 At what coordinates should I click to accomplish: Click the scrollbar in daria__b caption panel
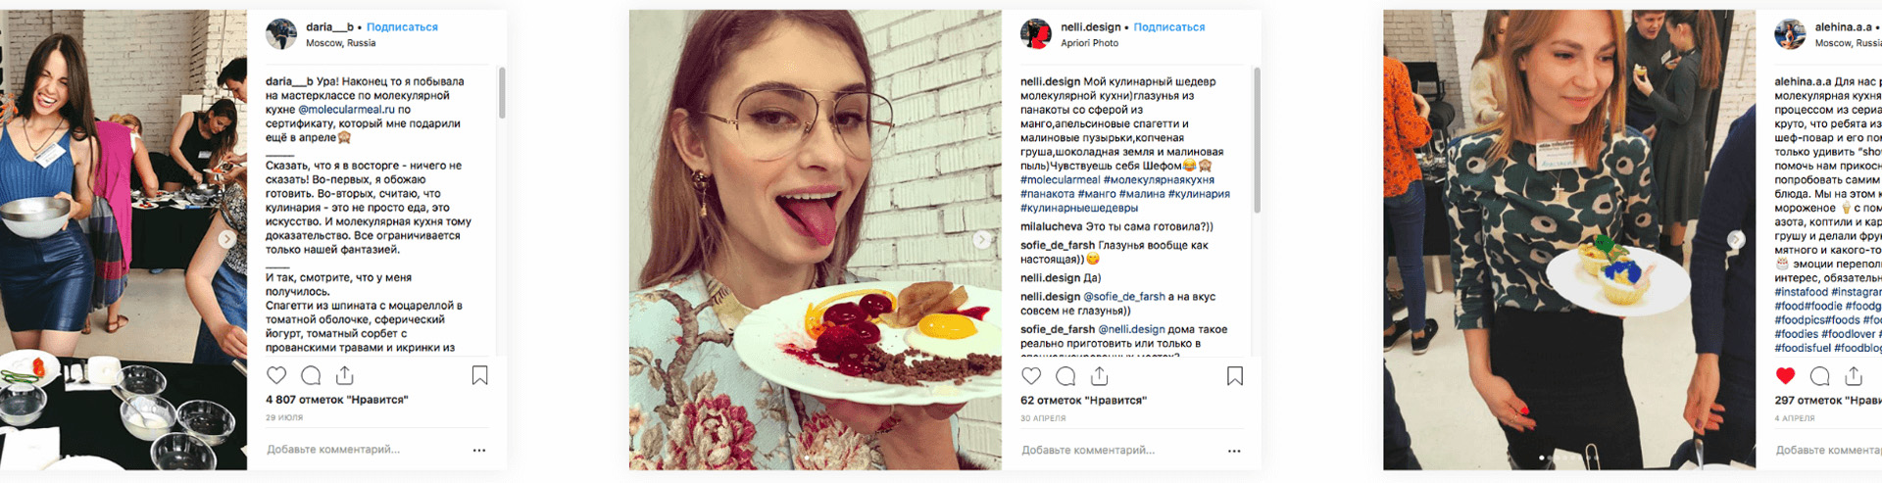tap(502, 93)
